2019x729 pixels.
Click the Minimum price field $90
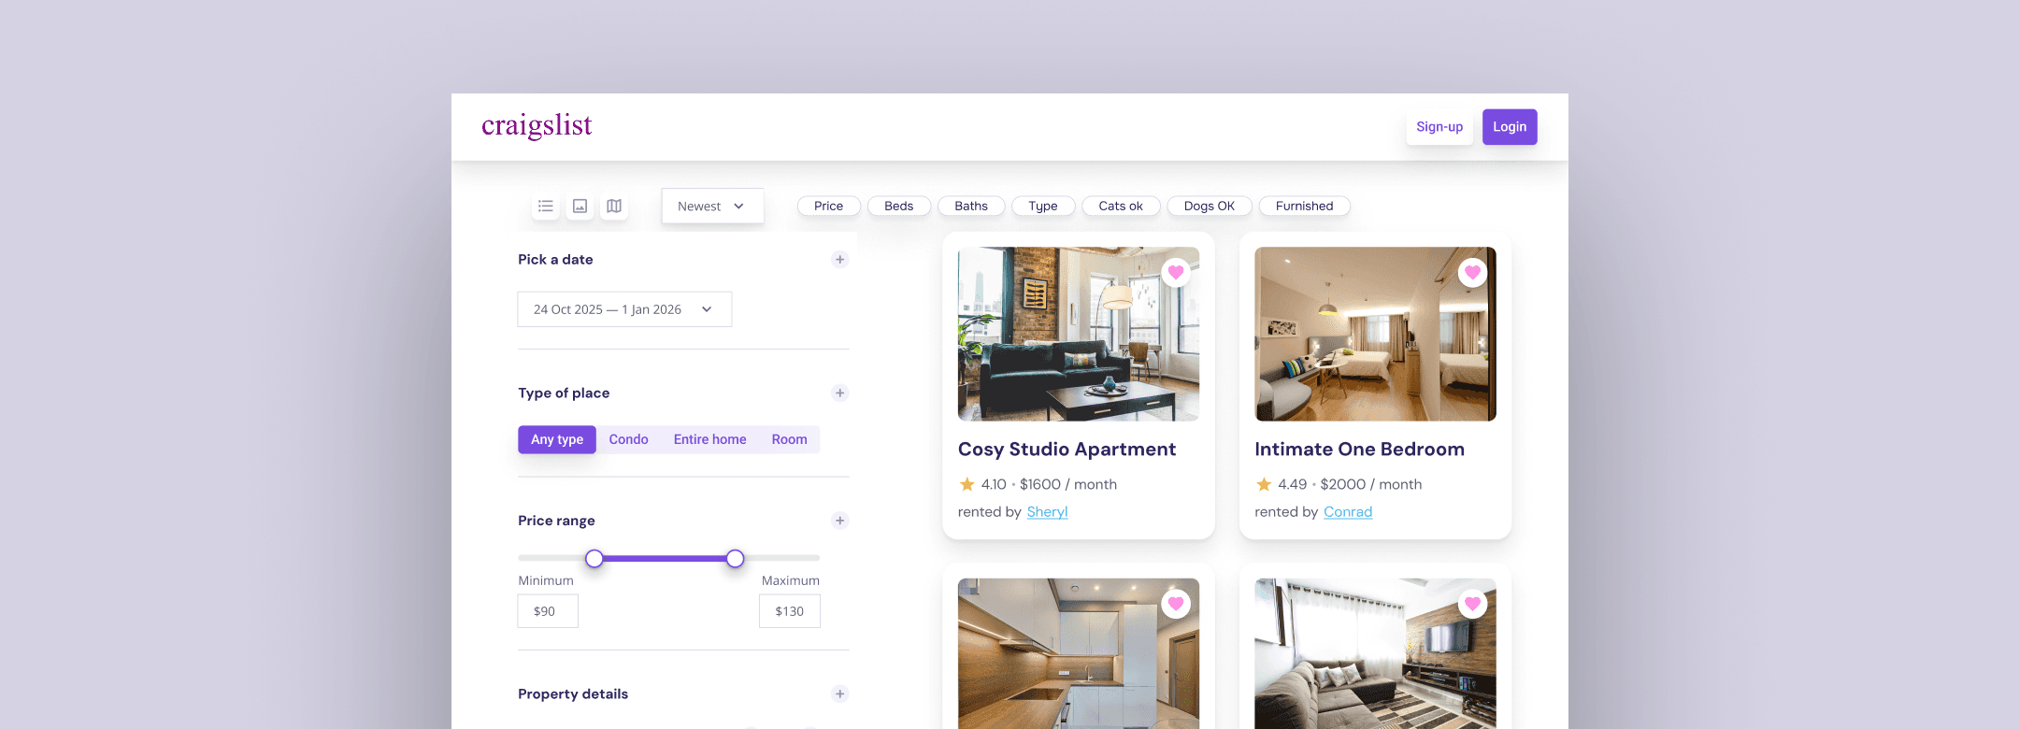click(548, 611)
